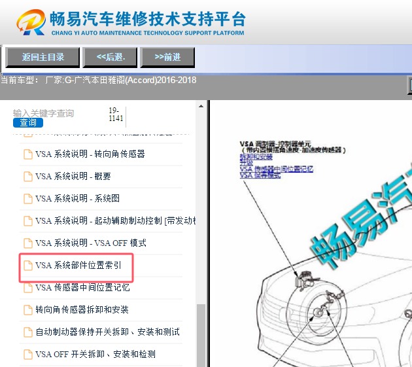Click the sidebar scroll-up arrow
Viewport: 412px width, 367px height.
[x=201, y=106]
